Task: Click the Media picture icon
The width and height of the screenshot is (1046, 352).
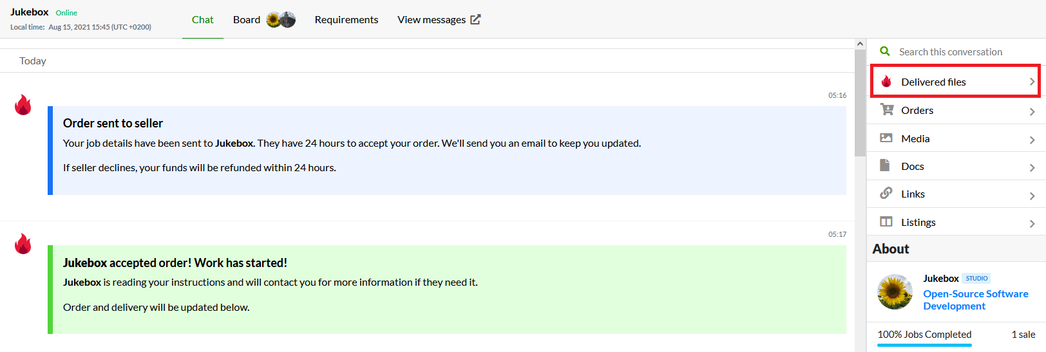Action: (886, 138)
